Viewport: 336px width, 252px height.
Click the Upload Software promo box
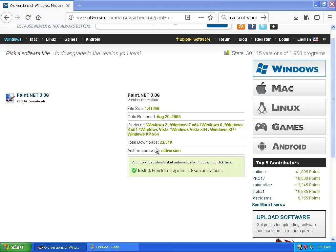tap(289, 224)
